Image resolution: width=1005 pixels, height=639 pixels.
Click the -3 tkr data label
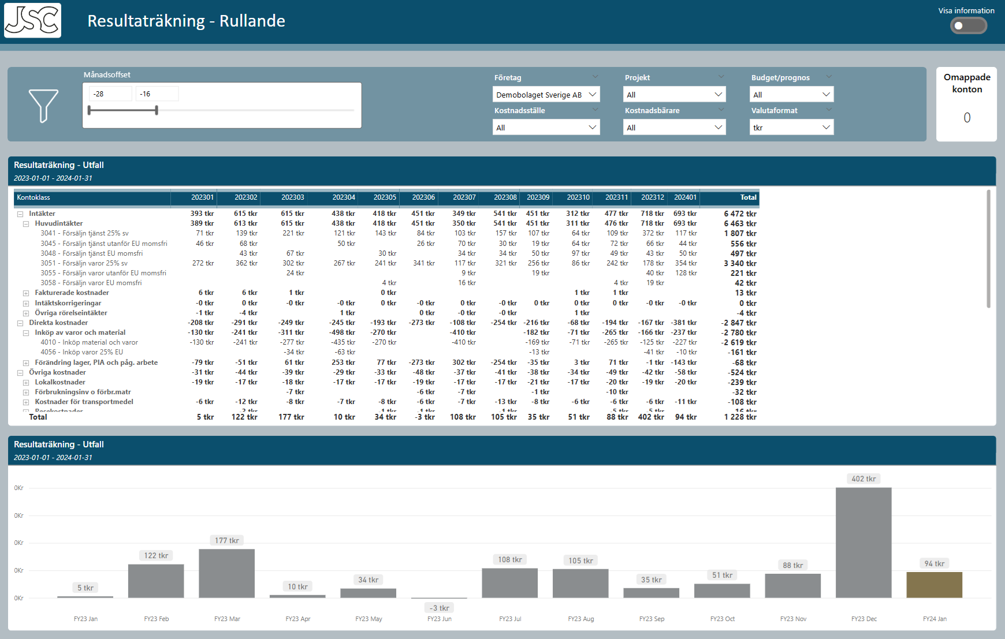pos(440,608)
